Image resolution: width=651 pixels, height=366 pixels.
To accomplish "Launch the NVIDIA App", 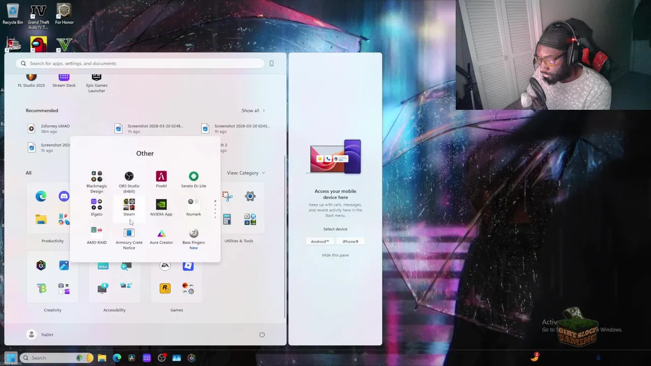I will (x=161, y=207).
